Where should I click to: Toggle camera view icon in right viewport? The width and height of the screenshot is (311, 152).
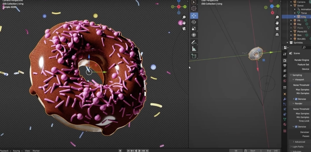(x=277, y=29)
